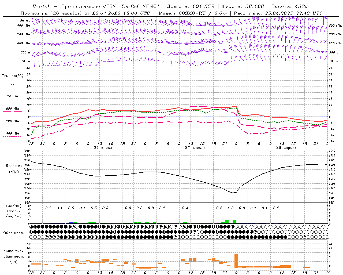Select the Тем-ра(°C) temperature axis title
Image resolution: width=343 pixels, height=275 pixels.
coord(13,76)
